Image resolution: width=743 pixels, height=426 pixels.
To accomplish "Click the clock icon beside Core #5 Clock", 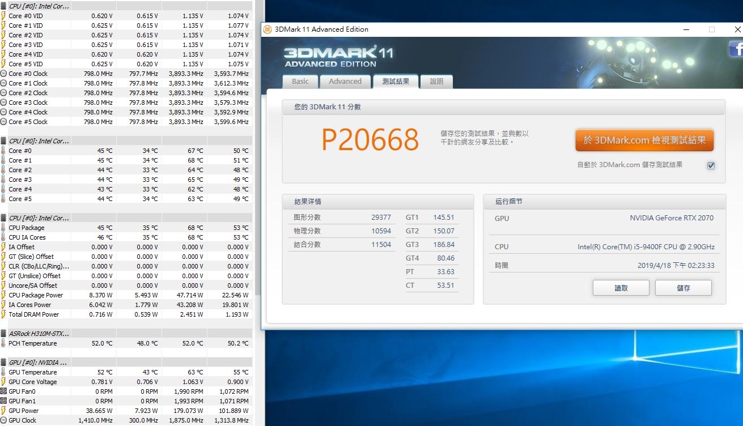I will [3, 122].
